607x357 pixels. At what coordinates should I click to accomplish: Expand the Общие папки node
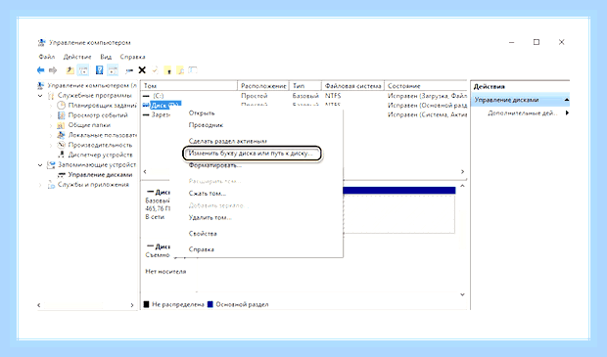(x=51, y=125)
